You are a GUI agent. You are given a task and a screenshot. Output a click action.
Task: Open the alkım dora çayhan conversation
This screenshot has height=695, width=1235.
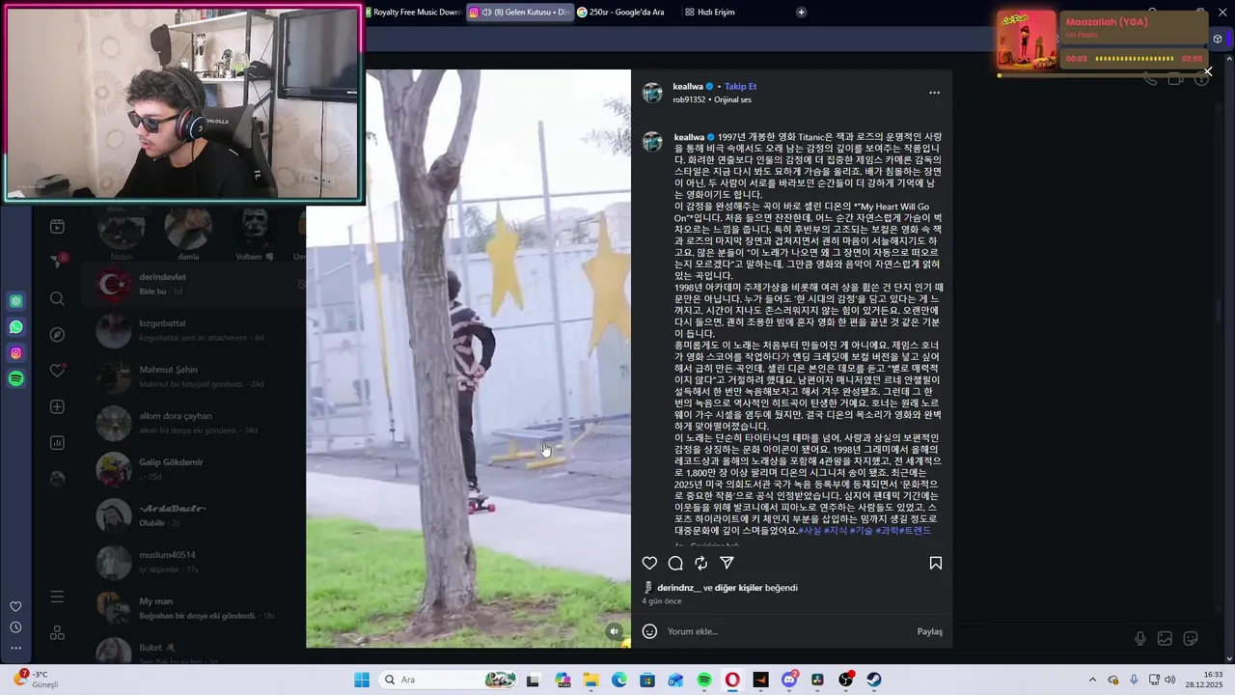(x=193, y=423)
